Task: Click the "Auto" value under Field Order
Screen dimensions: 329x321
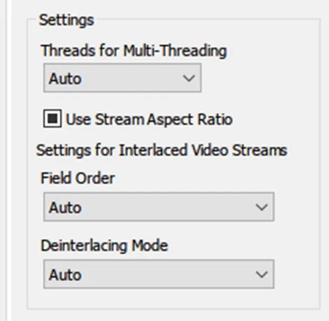Action: [x=65, y=207]
